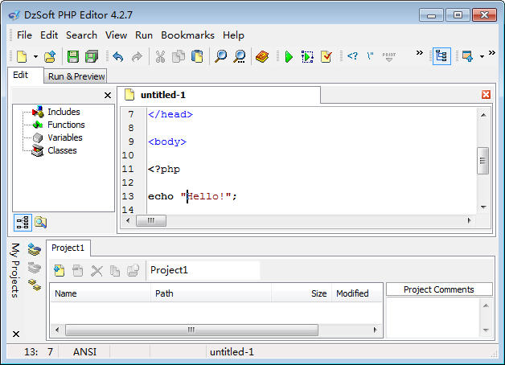This screenshot has width=505, height=365.
Task: Open the View menu
Action: pyautogui.click(x=117, y=35)
